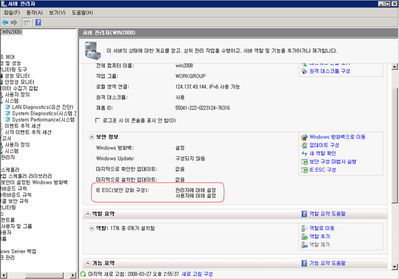The image size is (399, 279).
Task: Click the server toolbox header icon
Action: (x=92, y=50)
